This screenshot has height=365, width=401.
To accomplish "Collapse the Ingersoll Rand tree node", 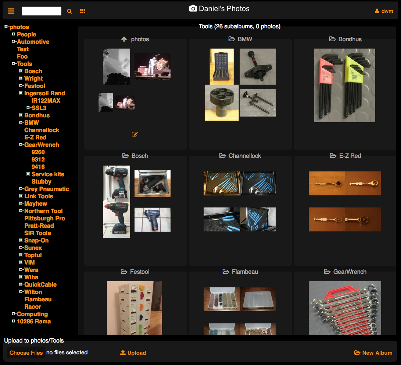I will click(x=21, y=93).
